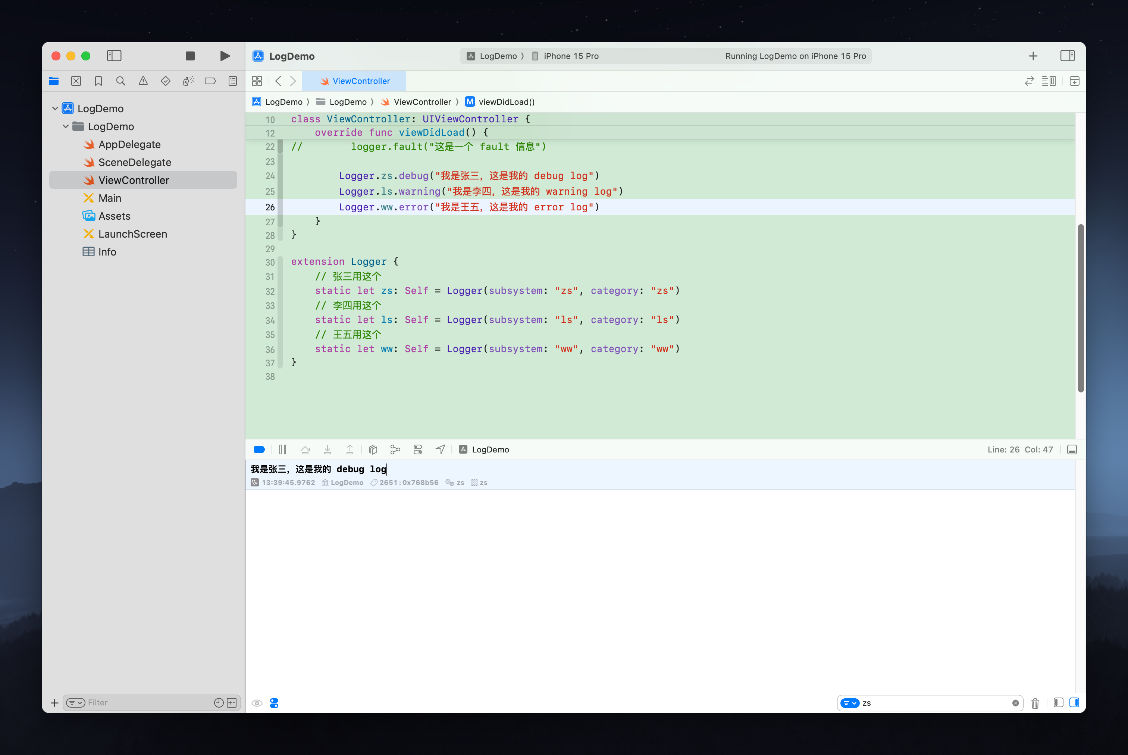Open the console filter type dropdown
Screen dimensions: 1128x755
(849, 703)
